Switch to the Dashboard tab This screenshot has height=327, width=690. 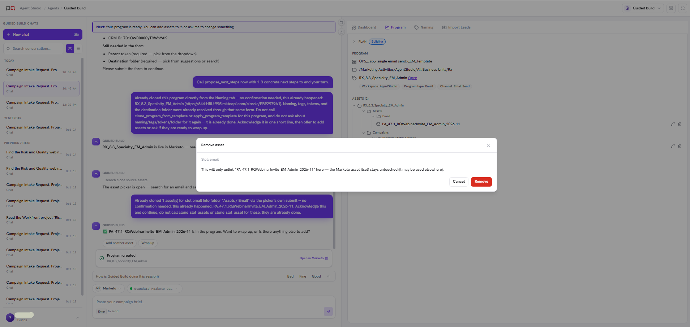(364, 27)
